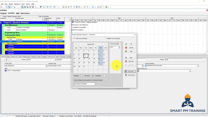Open the Layout: Classic Schedule Layout menu arrow
This screenshot has width=208, height=117.
coord(2,17)
